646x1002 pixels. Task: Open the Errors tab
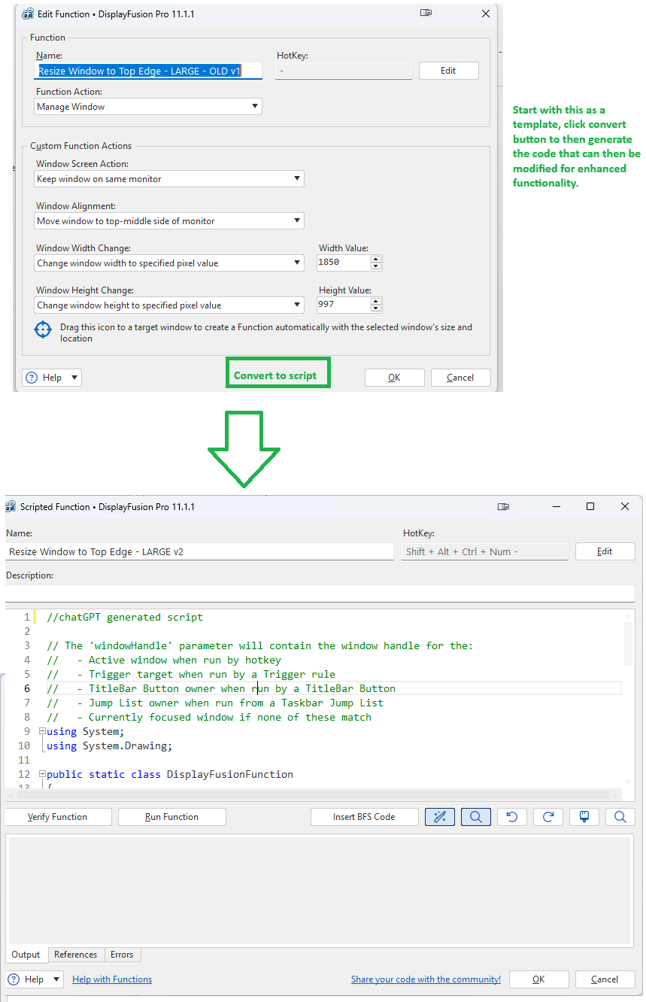click(x=122, y=955)
